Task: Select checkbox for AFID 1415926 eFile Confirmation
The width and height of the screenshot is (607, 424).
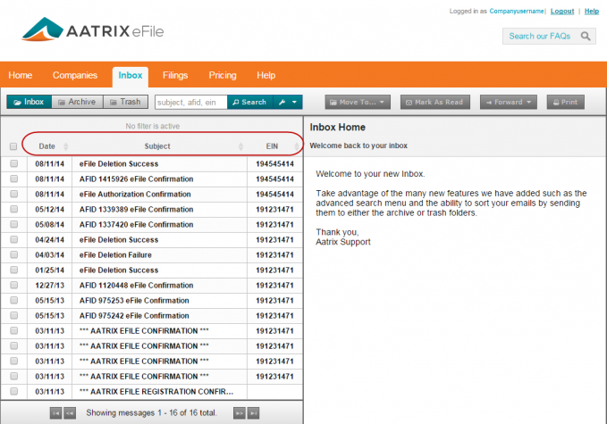Action: click(13, 179)
